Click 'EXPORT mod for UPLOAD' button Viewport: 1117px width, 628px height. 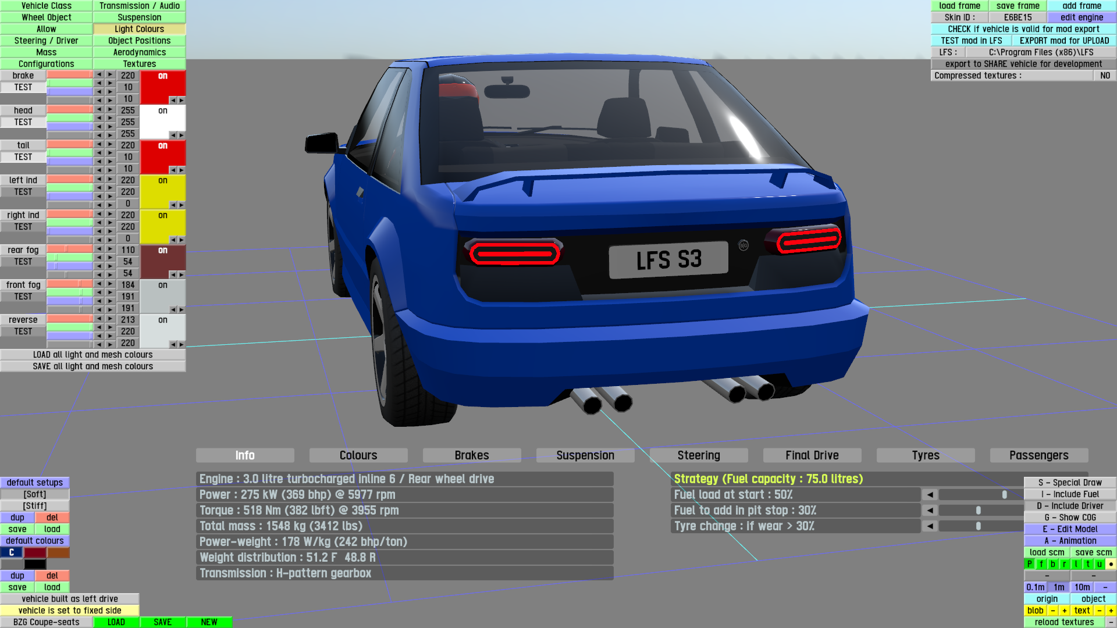1064,41
